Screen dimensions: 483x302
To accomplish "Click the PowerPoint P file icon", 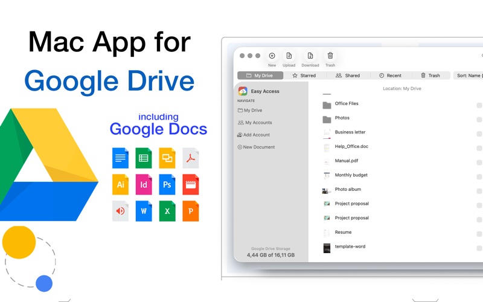I will tap(191, 211).
